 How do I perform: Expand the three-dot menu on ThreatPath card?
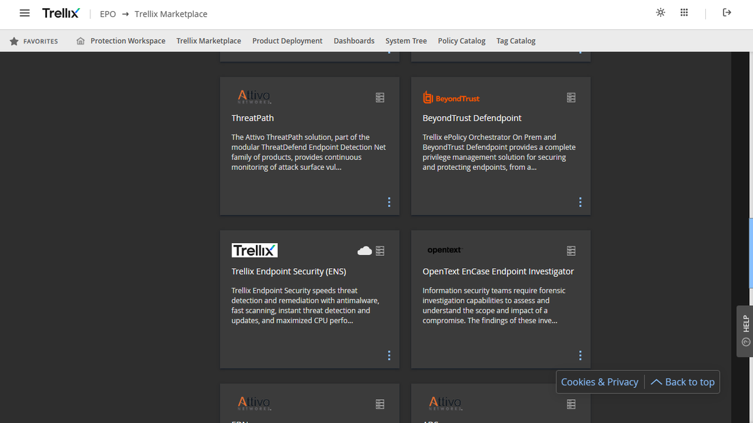(389, 202)
